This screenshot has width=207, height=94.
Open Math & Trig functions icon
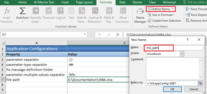coord(109,11)
